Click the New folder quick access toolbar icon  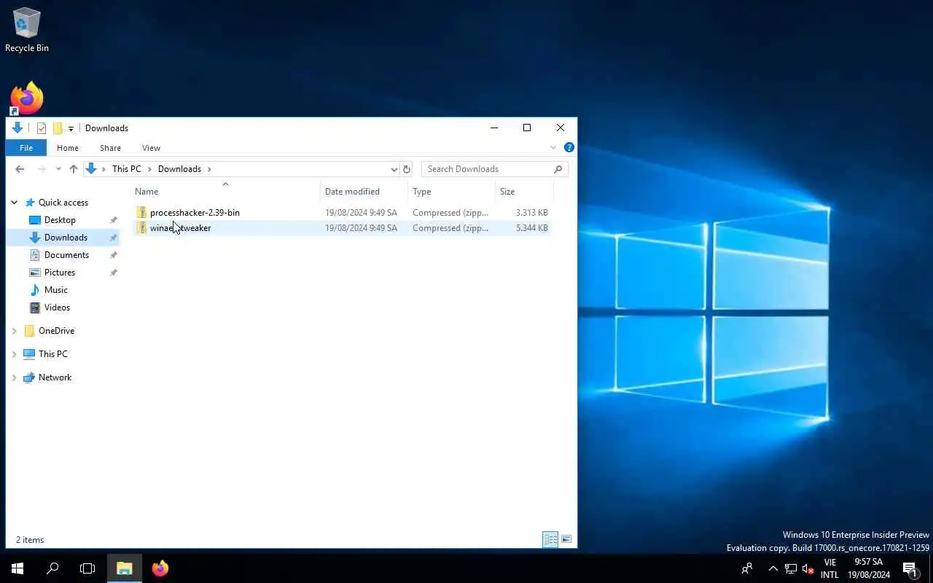coord(58,128)
